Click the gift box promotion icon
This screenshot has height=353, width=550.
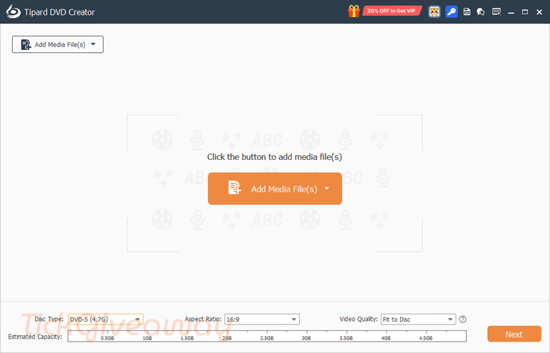point(354,11)
